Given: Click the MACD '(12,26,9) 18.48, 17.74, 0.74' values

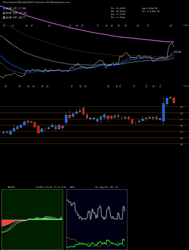Looking at the screenshot, I should [50, 187].
